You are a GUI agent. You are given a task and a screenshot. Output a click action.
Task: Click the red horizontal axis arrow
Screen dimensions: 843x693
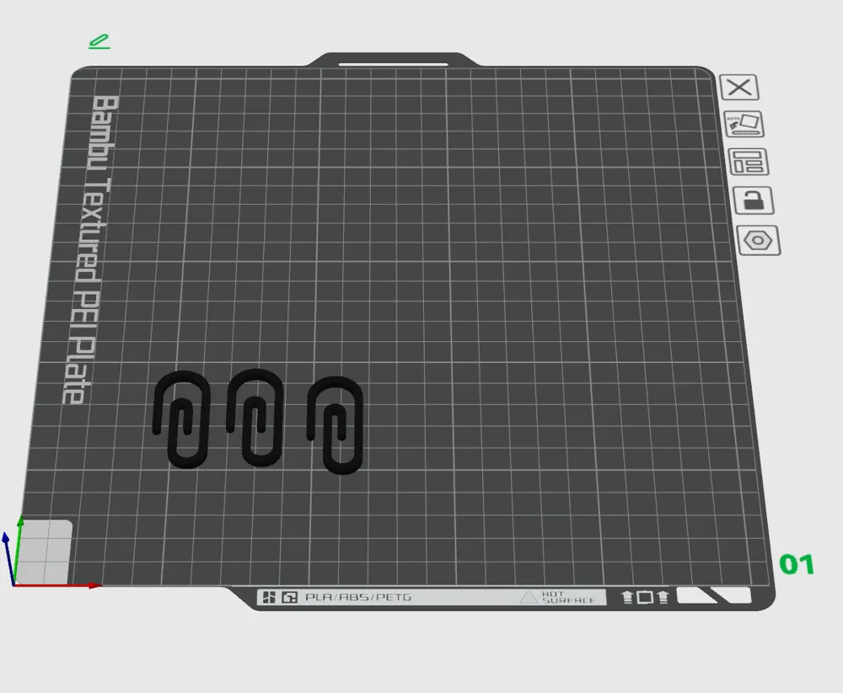click(89, 584)
